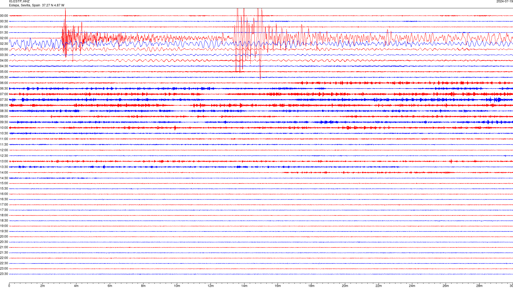Click the 12m tick on time axis
This screenshot has width=513, height=288.
pos(211,286)
